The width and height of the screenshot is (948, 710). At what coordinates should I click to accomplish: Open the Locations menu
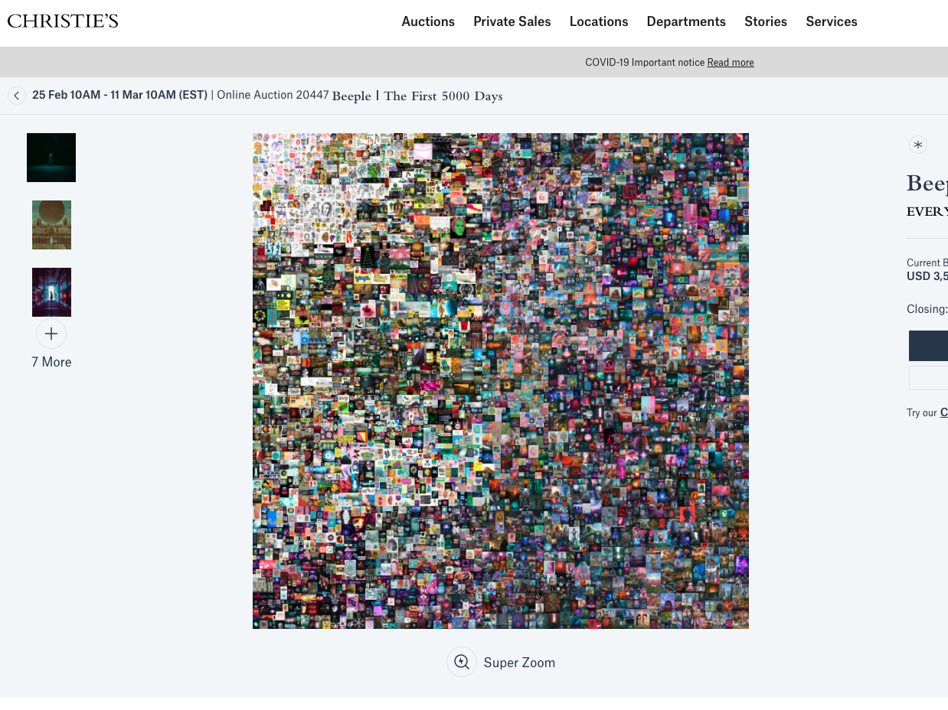(x=599, y=21)
